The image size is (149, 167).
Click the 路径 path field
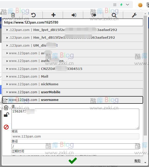pos(75,146)
